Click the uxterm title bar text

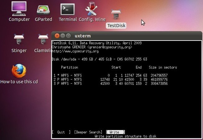click(83, 36)
